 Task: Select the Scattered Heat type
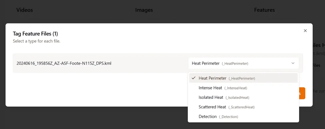[212, 107]
